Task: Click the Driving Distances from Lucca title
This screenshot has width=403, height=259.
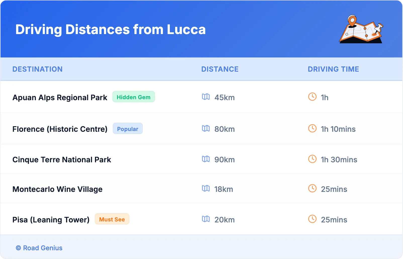Action: coord(111,30)
